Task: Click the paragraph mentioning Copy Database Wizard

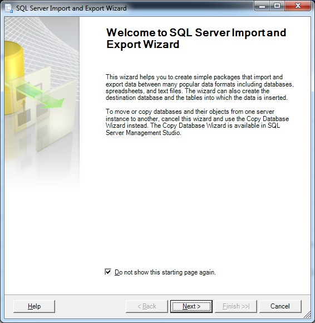Action: coord(197,122)
